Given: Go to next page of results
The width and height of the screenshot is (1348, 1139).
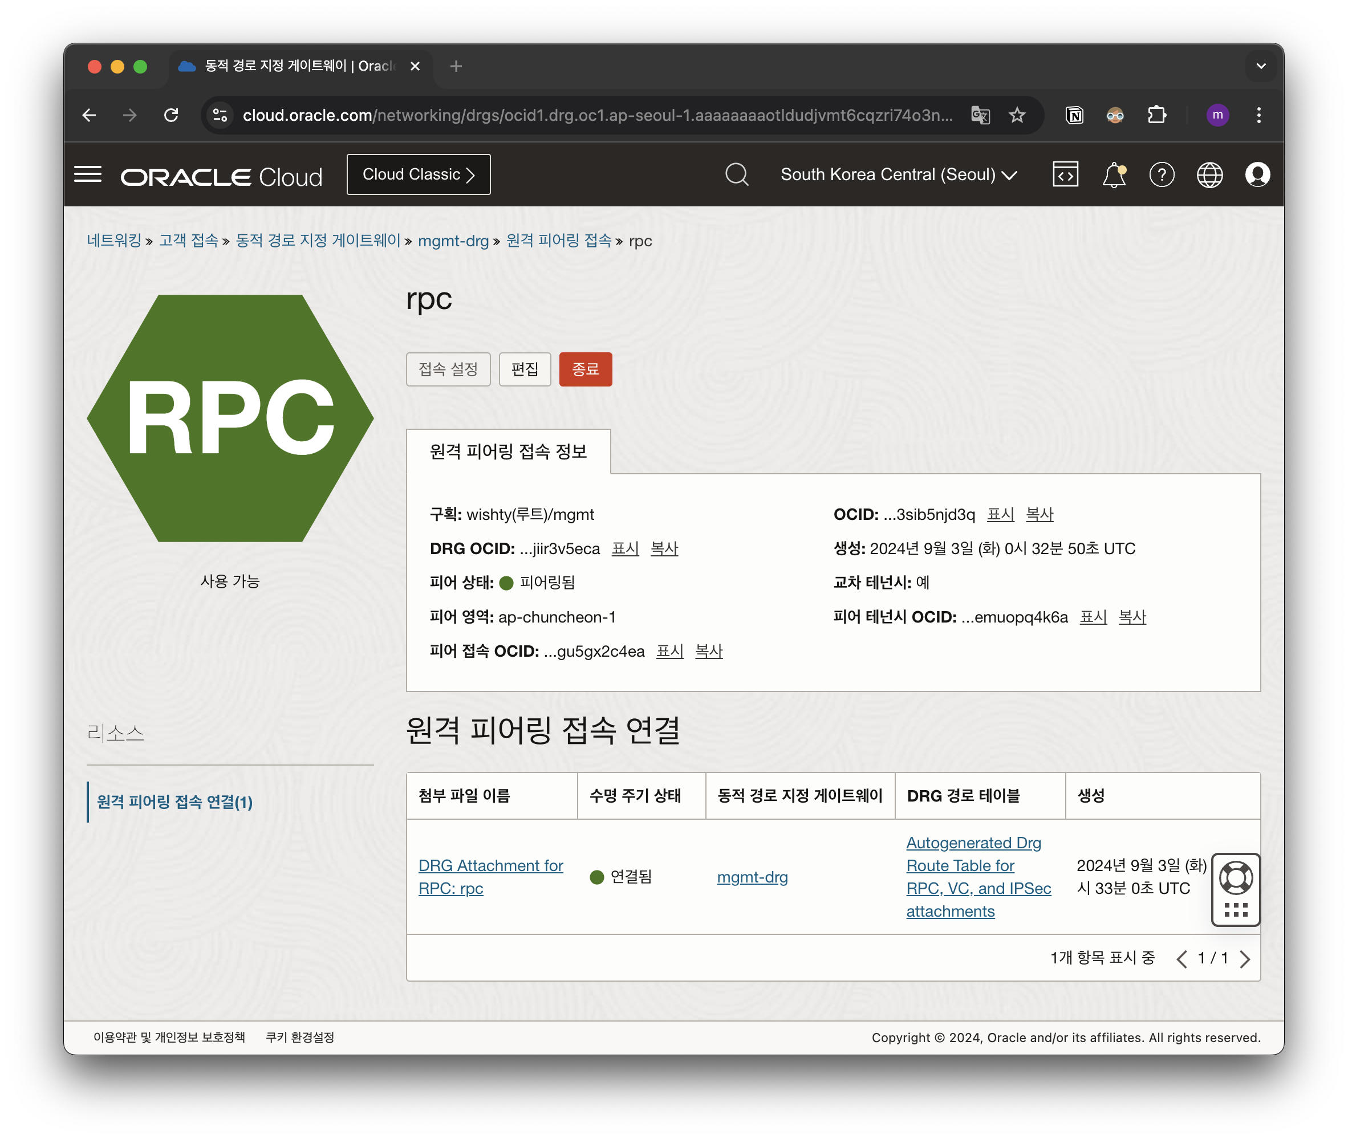Looking at the screenshot, I should [1245, 959].
